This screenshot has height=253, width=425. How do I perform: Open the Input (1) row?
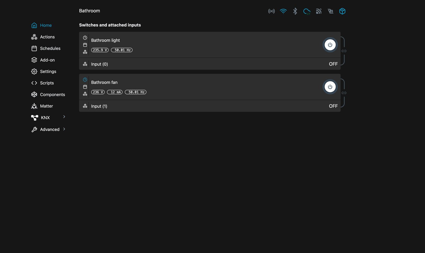pyautogui.click(x=210, y=106)
